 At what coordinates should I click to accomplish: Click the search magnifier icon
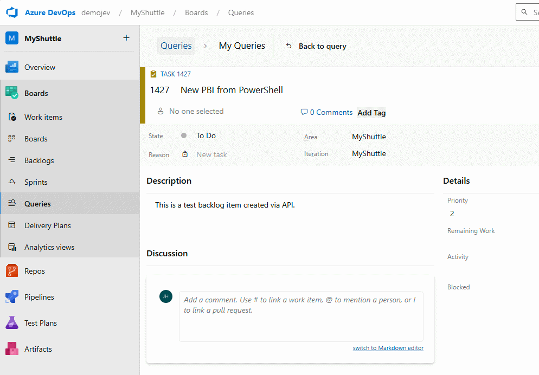[x=524, y=12]
